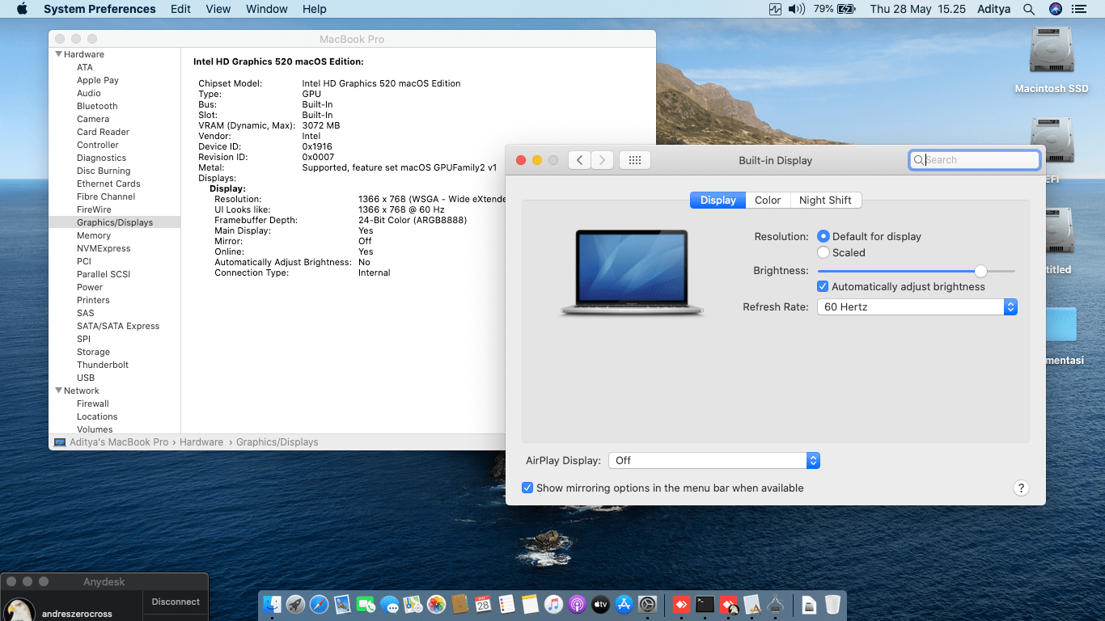1105x621 pixels.
Task: Switch to the Color tab
Action: (768, 200)
